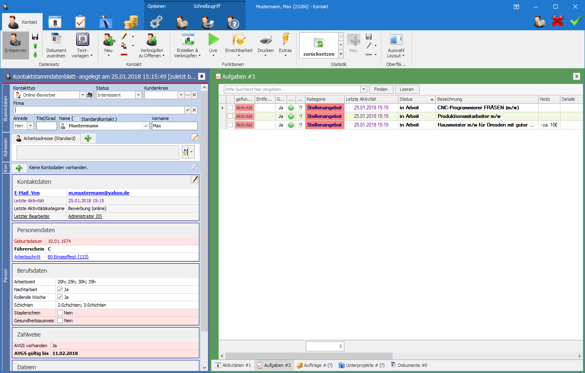The height and width of the screenshot is (373, 585).
Task: Select the Kontakt ribbon tab
Action: tap(23, 22)
